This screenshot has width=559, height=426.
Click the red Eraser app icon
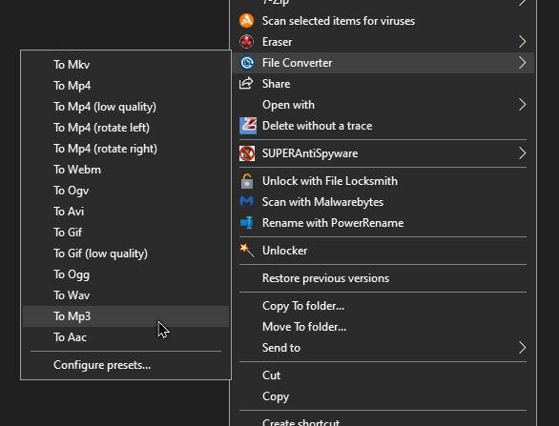(247, 42)
